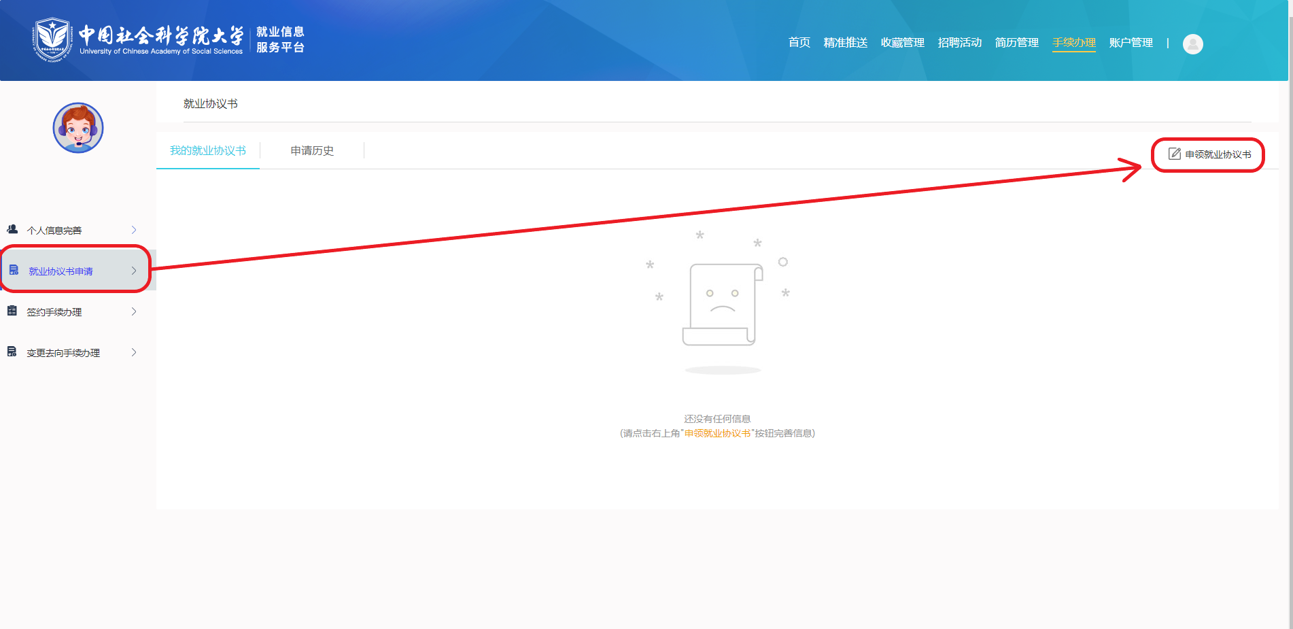Click orange 申领就业协议书 link in empty message
The image size is (1293, 629).
(717, 434)
